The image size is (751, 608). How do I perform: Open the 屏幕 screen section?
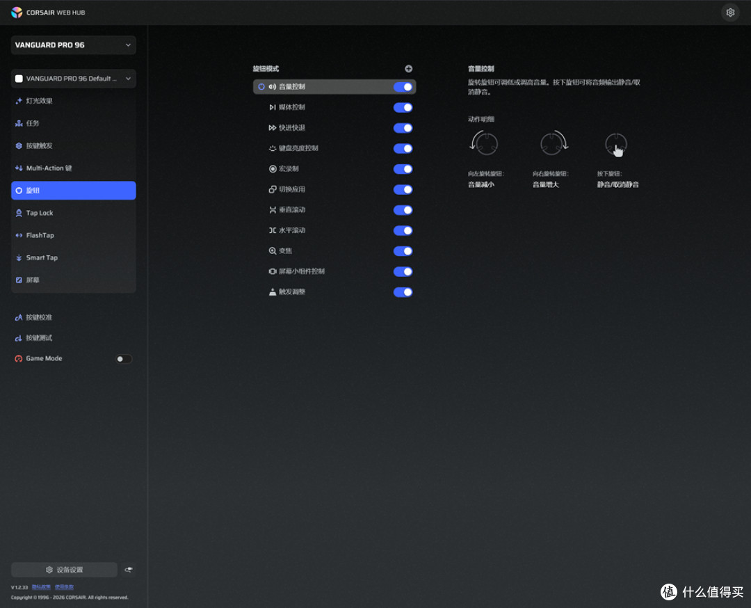[x=73, y=280]
